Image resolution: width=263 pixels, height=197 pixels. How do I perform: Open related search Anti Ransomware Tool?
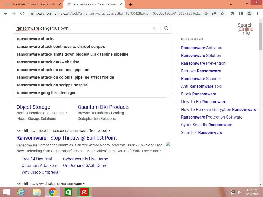(201, 86)
